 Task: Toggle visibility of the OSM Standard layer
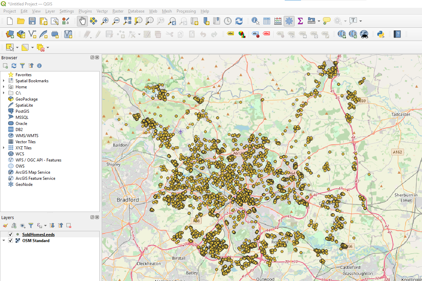11,241
